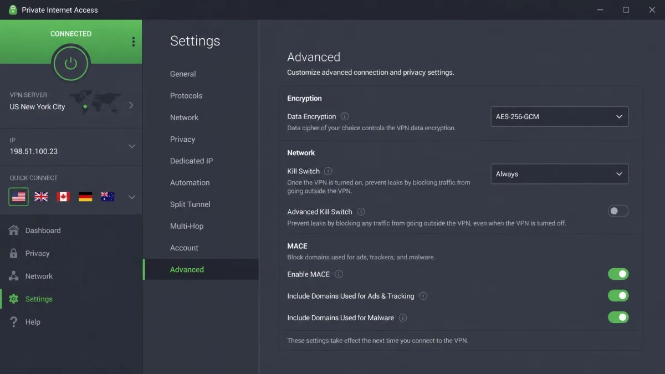Open the Kill Switch Always dropdown

point(560,174)
